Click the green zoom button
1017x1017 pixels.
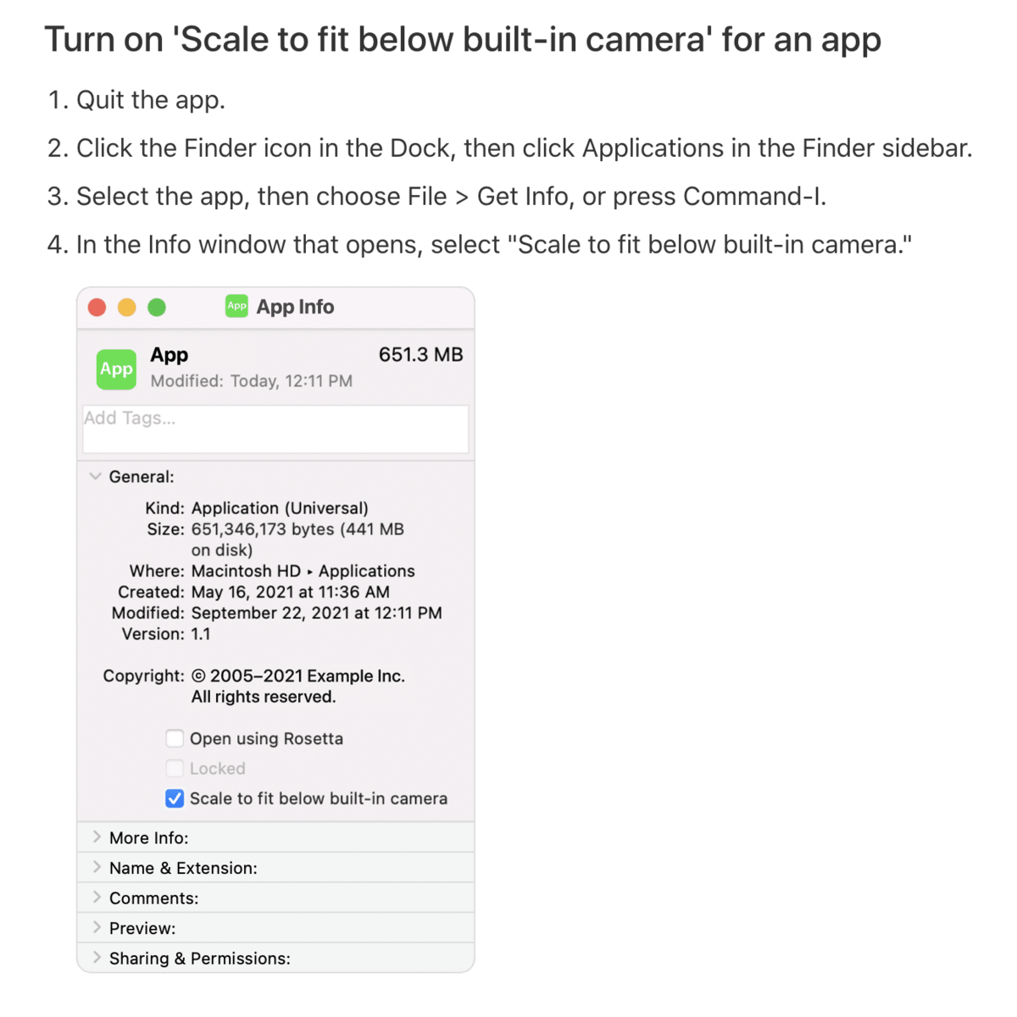pos(157,307)
